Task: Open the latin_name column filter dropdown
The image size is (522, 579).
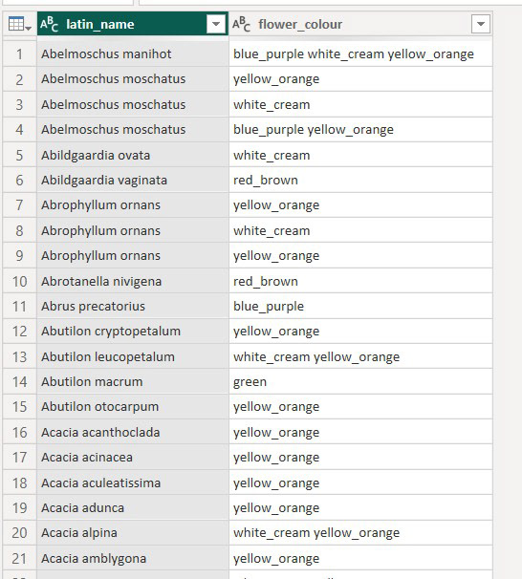Action: point(216,25)
